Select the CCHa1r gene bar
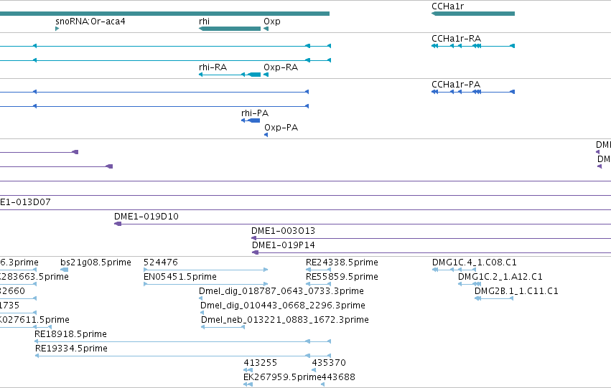Viewport: 611px width, 388px height. [473, 14]
